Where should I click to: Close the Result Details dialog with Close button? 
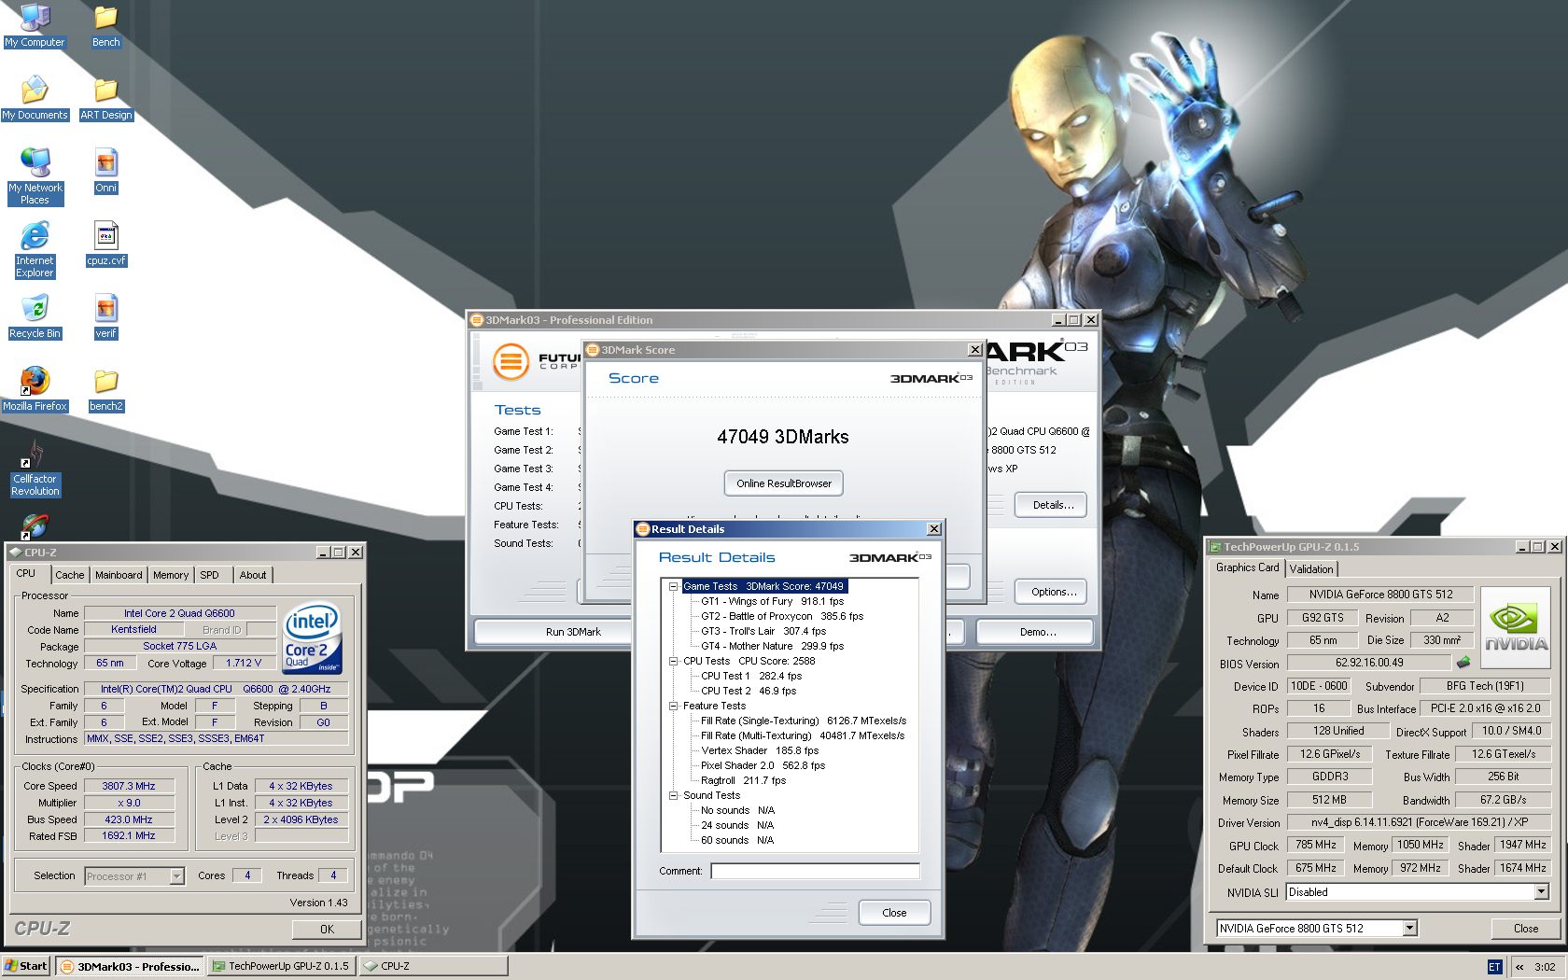(x=894, y=913)
